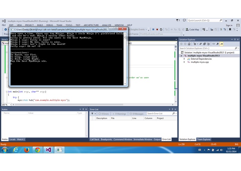Viewport: 241px width, 171px height.
Task: Switch to the Watch 1 tab
Action: tap(21, 139)
